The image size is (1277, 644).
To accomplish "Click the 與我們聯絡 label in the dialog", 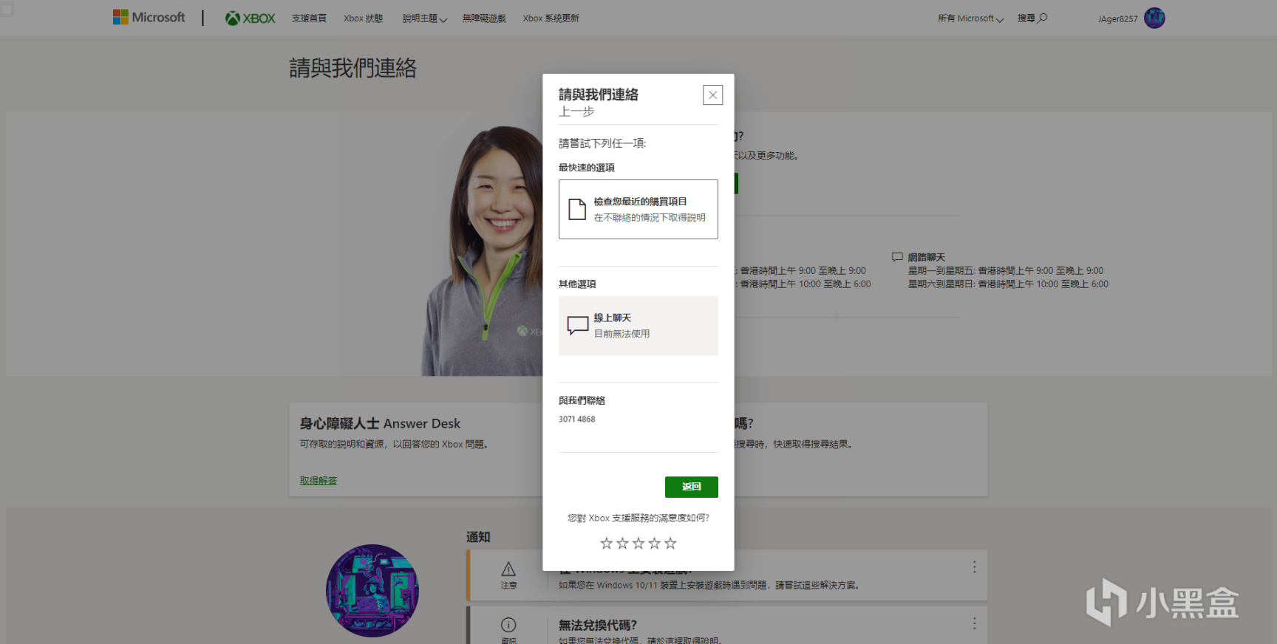I will 582,400.
